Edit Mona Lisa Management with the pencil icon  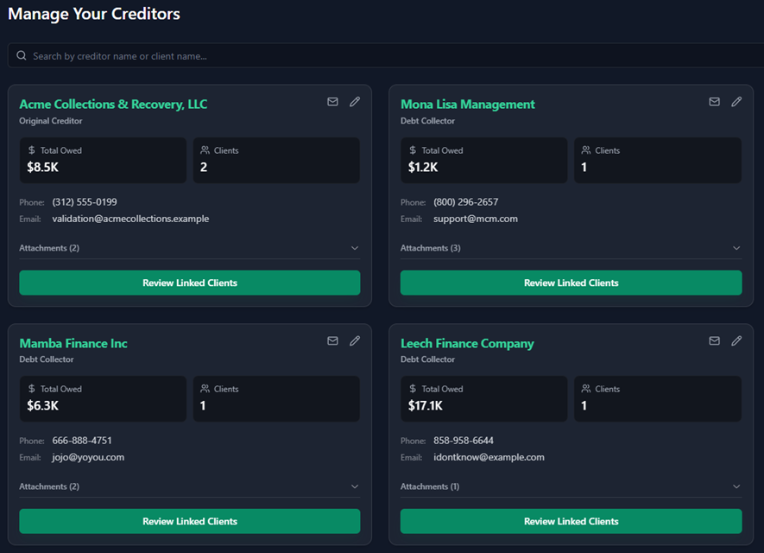(x=736, y=102)
